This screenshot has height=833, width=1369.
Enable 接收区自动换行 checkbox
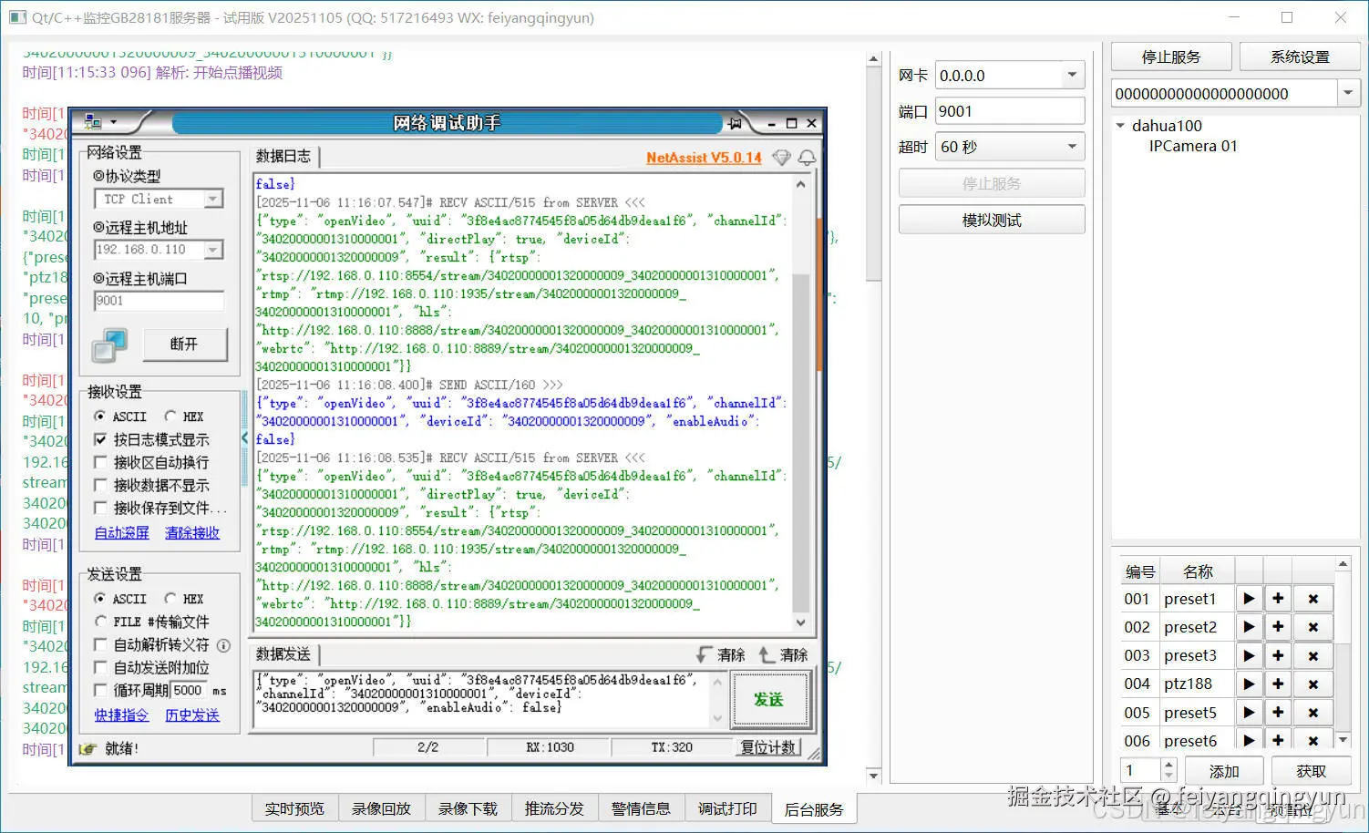click(x=100, y=462)
